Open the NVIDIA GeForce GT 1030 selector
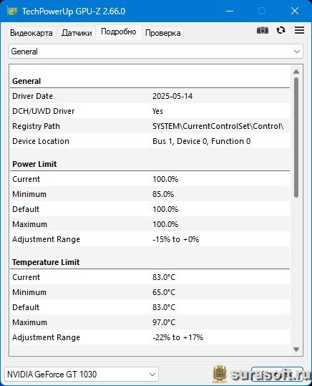 click(x=82, y=374)
